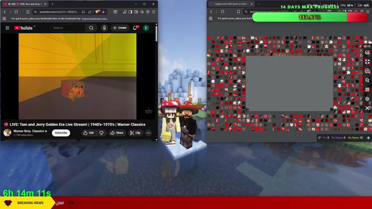Dislike the Tom and Jerry live stream

pyautogui.click(x=101, y=133)
